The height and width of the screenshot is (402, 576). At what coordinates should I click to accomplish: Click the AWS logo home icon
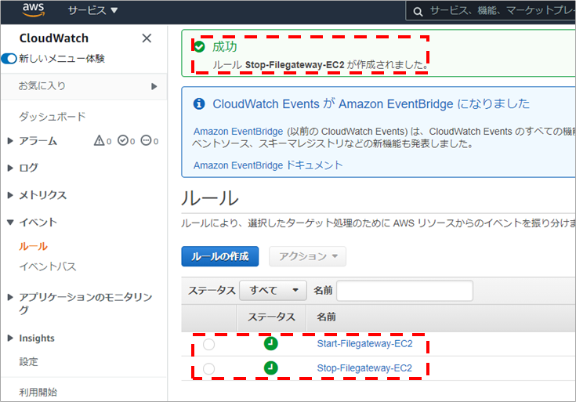pyautogui.click(x=34, y=10)
